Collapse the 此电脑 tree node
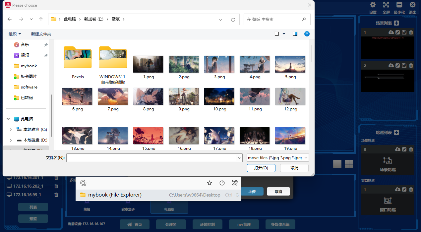The image size is (421, 232). (x=9, y=119)
